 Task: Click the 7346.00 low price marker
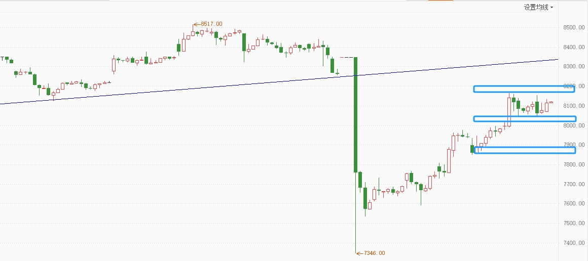point(371,253)
